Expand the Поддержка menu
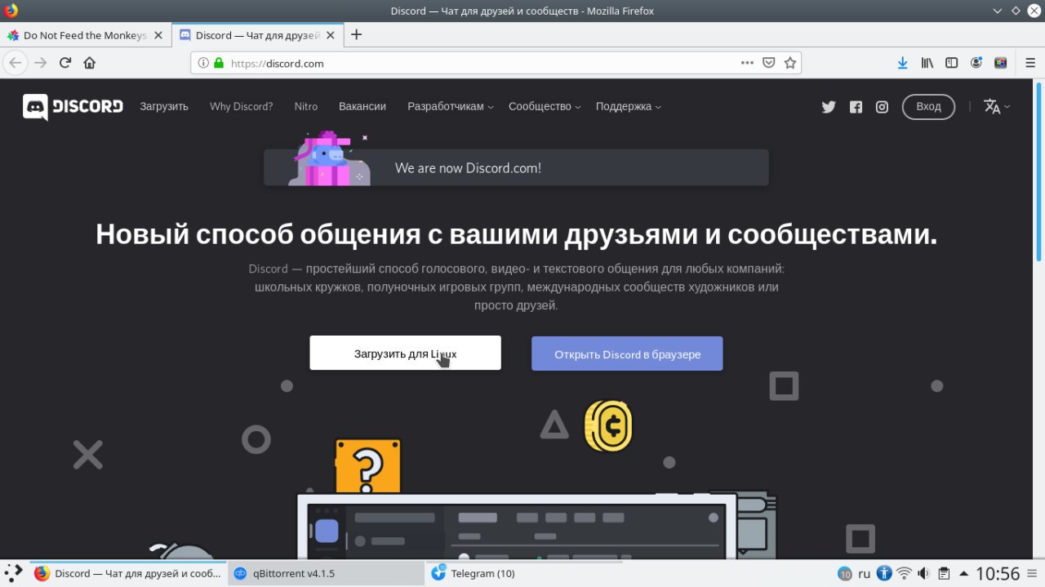 pyautogui.click(x=628, y=106)
